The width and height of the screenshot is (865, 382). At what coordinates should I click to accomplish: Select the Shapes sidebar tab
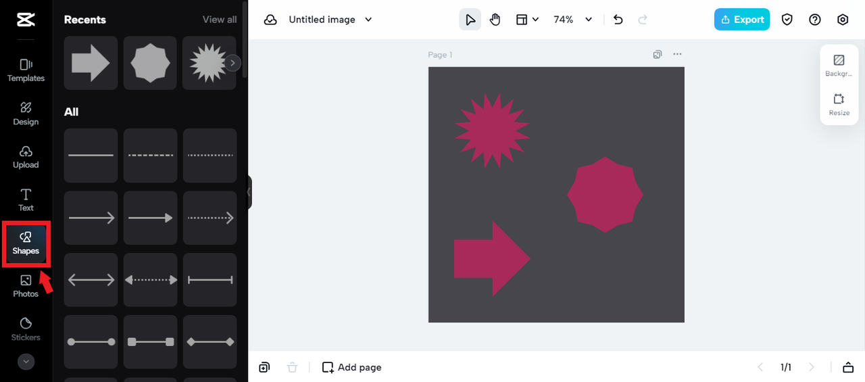click(26, 243)
